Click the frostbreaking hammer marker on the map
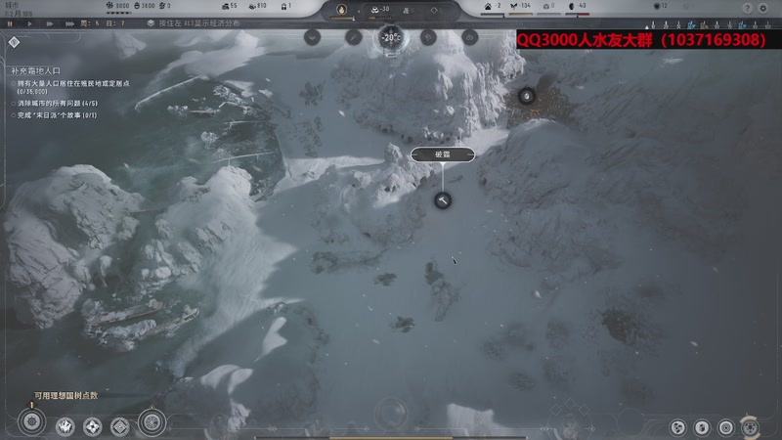Image resolution: width=782 pixels, height=440 pixels. coord(443,200)
